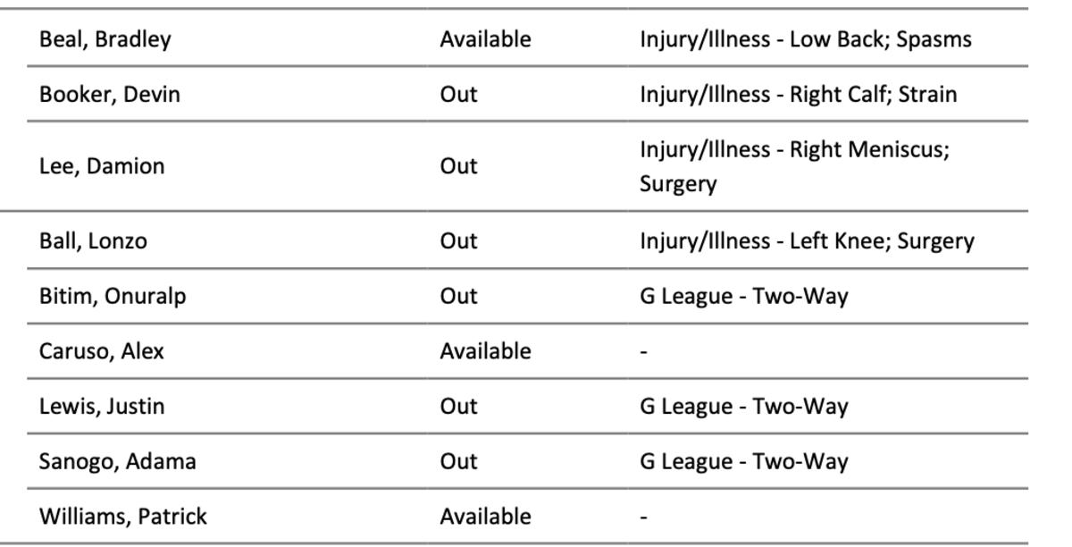The height and width of the screenshot is (547, 1072).
Task: Click Onuralp Bitim's G League Two-Way reason
Action: pyautogui.click(x=743, y=297)
